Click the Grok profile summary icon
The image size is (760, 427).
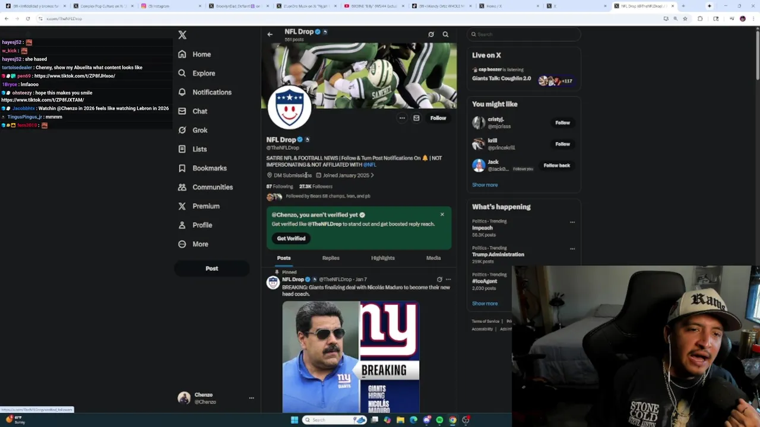point(431,34)
